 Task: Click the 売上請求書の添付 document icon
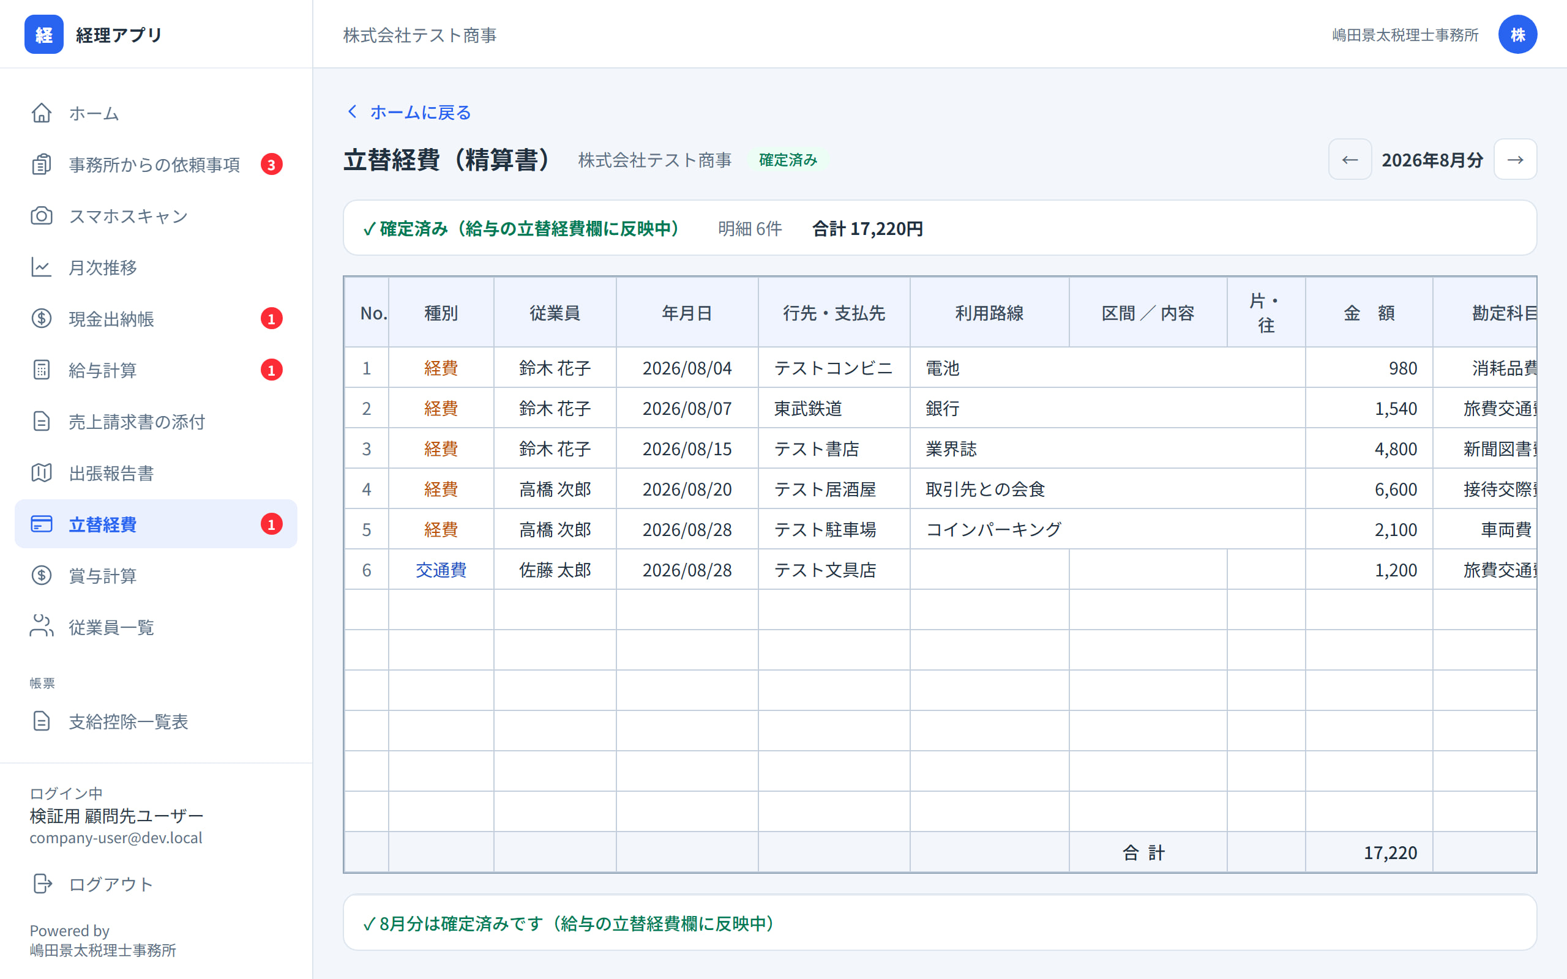(42, 422)
